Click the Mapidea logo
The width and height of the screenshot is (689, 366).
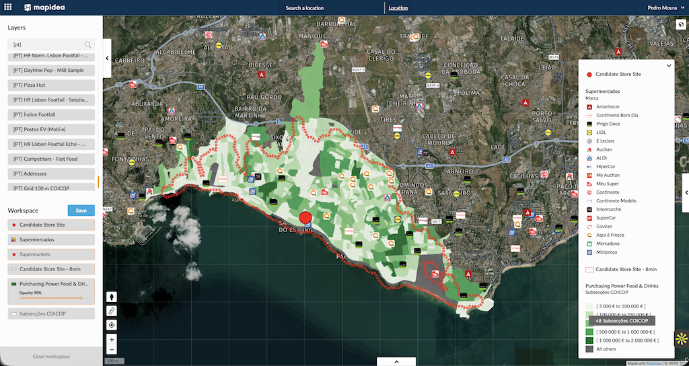point(44,7)
